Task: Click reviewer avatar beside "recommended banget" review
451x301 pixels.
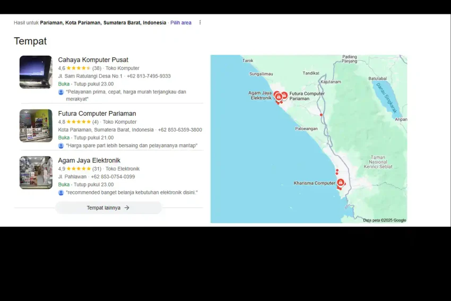Action: (x=61, y=193)
